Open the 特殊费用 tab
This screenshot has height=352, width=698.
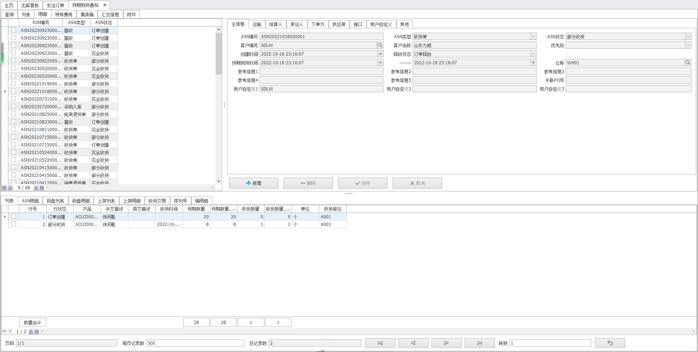64,15
